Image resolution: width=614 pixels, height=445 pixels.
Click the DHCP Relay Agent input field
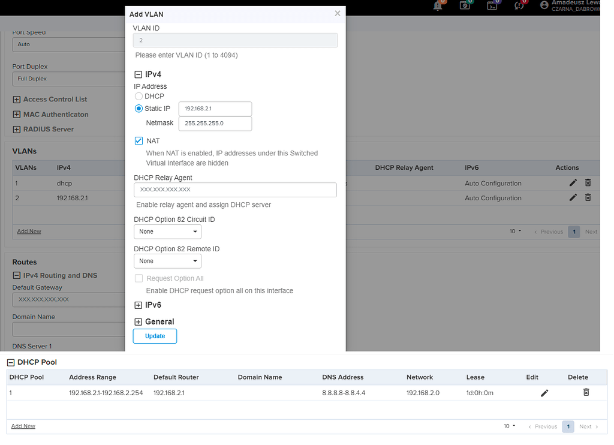pyautogui.click(x=235, y=190)
